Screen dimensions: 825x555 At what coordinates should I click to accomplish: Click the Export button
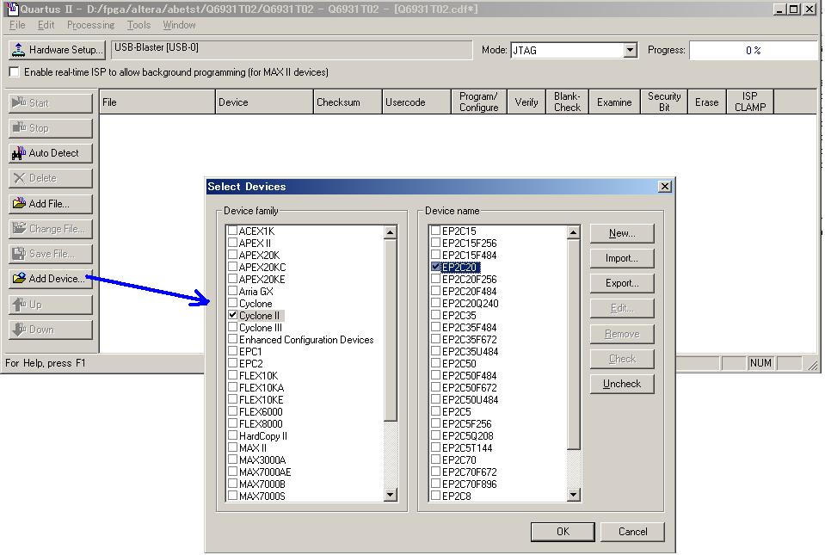pos(622,283)
